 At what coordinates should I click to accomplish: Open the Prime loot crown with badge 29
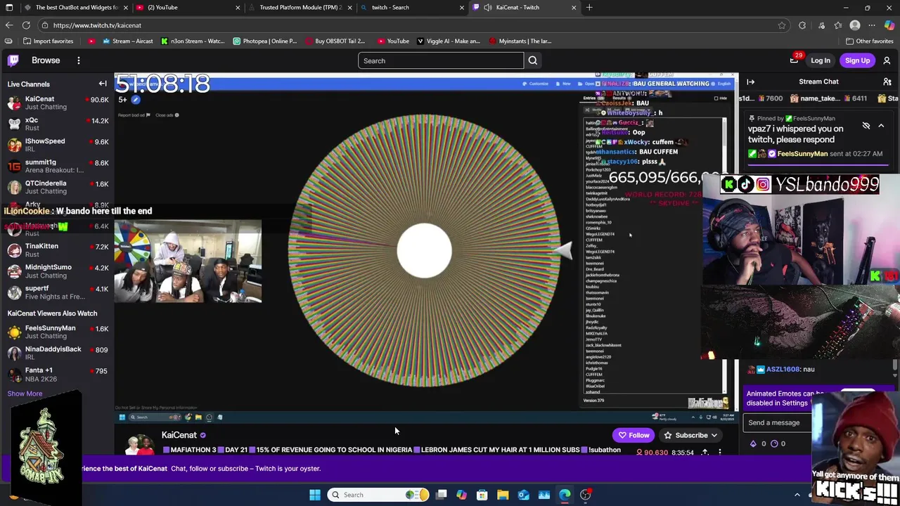point(795,60)
